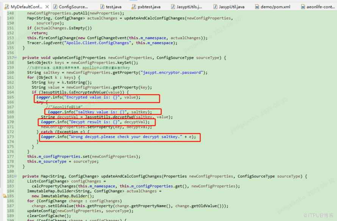Collapse updateAndCalcConfigChanges method fold at line 181
The image size is (337, 221).
pos(16,176)
